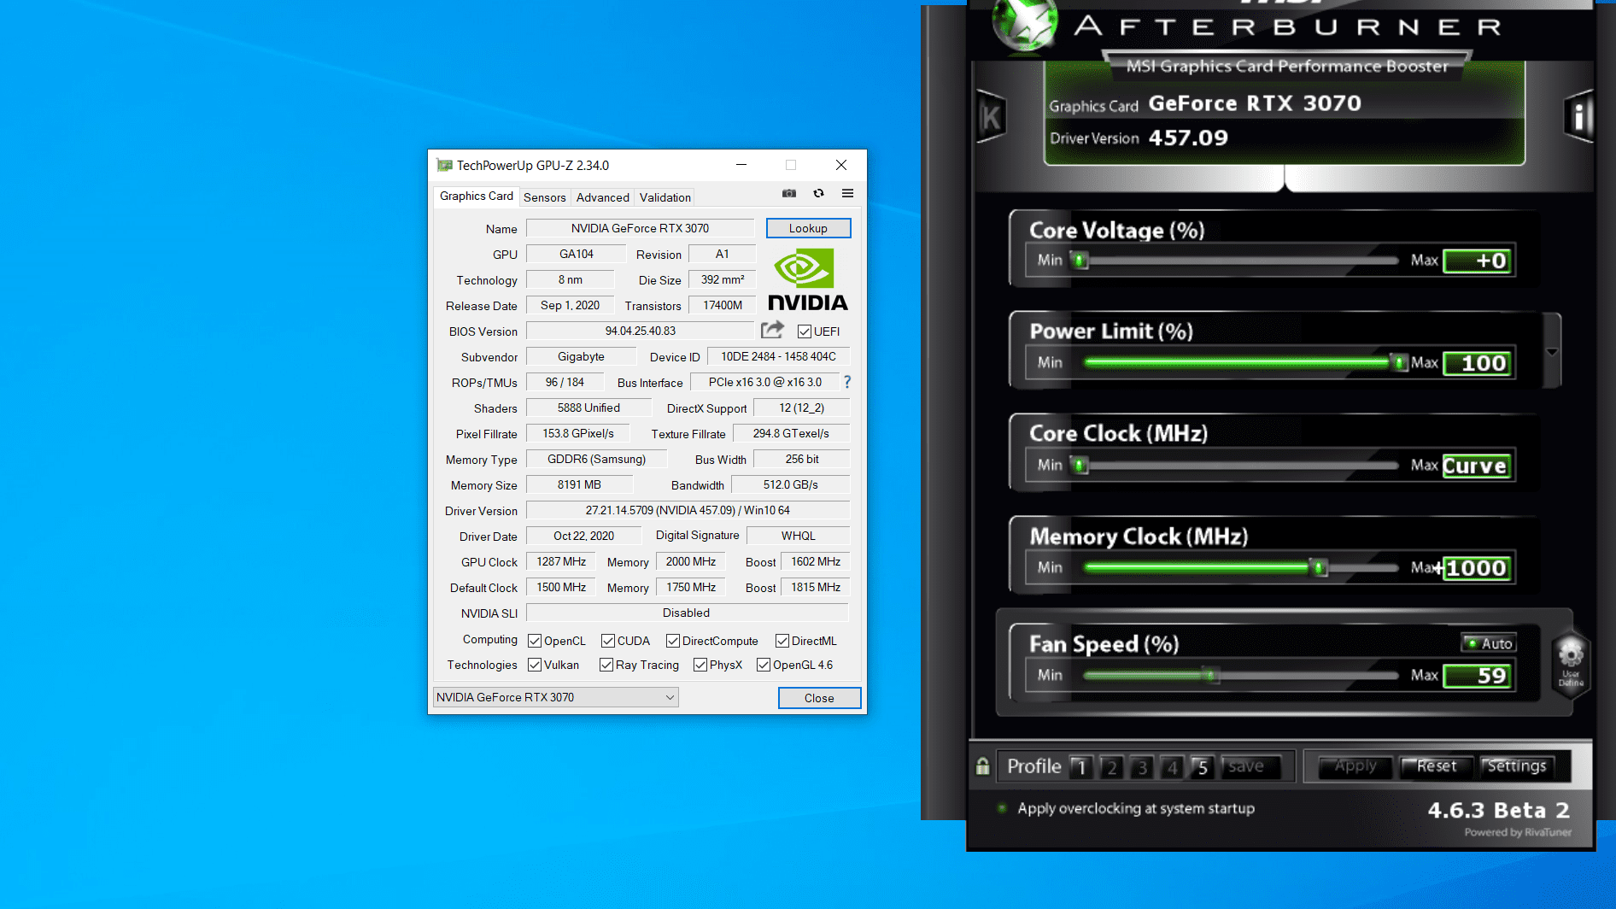Click the MSI Afterburner logo emblem
Screen dimensions: 1616x909
1025,23
